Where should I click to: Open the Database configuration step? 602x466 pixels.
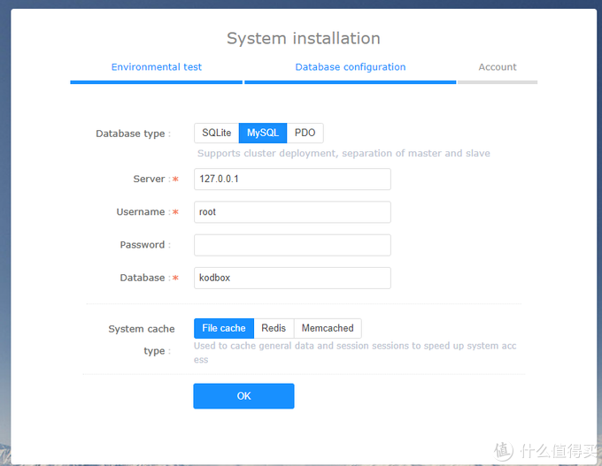[x=351, y=67]
